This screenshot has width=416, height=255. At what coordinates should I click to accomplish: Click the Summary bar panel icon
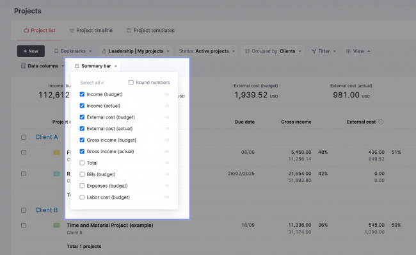pos(77,66)
